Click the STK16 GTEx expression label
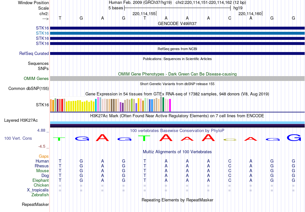 point(42,105)
